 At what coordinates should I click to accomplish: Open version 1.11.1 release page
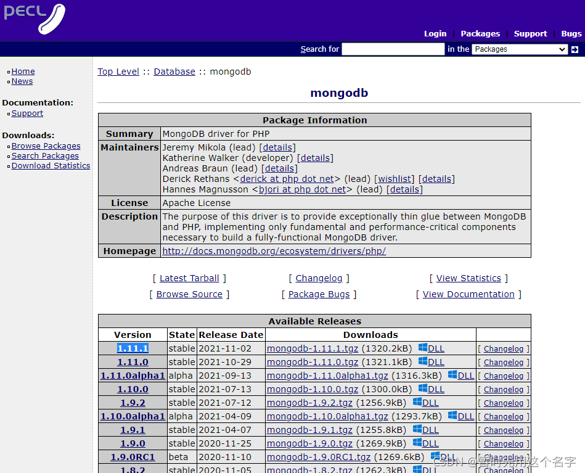click(x=133, y=348)
